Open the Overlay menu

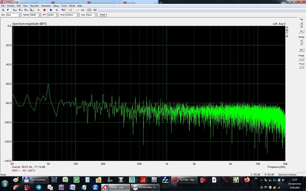(x=11, y=6)
